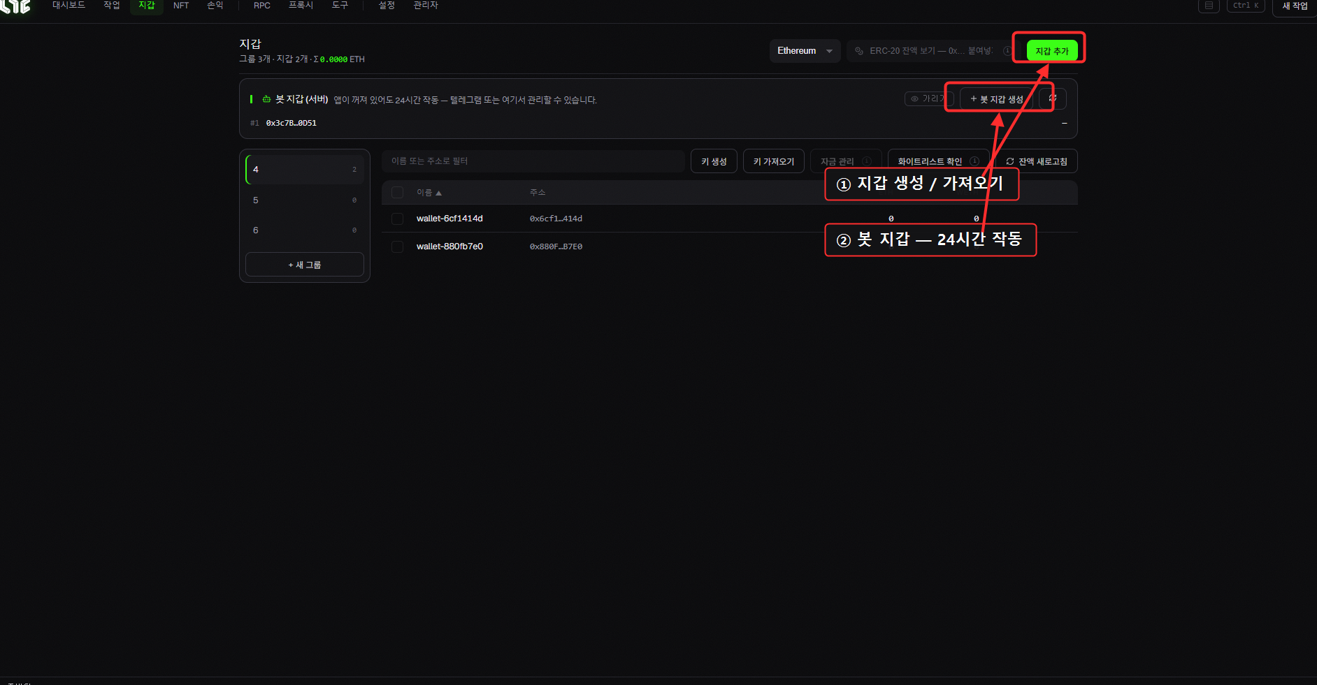Click the token coins icon in the ERC-20 field

coord(859,51)
